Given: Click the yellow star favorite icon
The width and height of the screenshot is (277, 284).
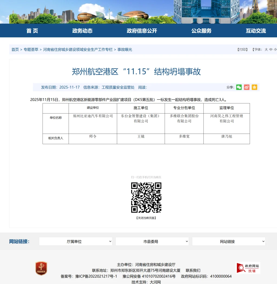Looking at the screenshot, I should point(254,87).
